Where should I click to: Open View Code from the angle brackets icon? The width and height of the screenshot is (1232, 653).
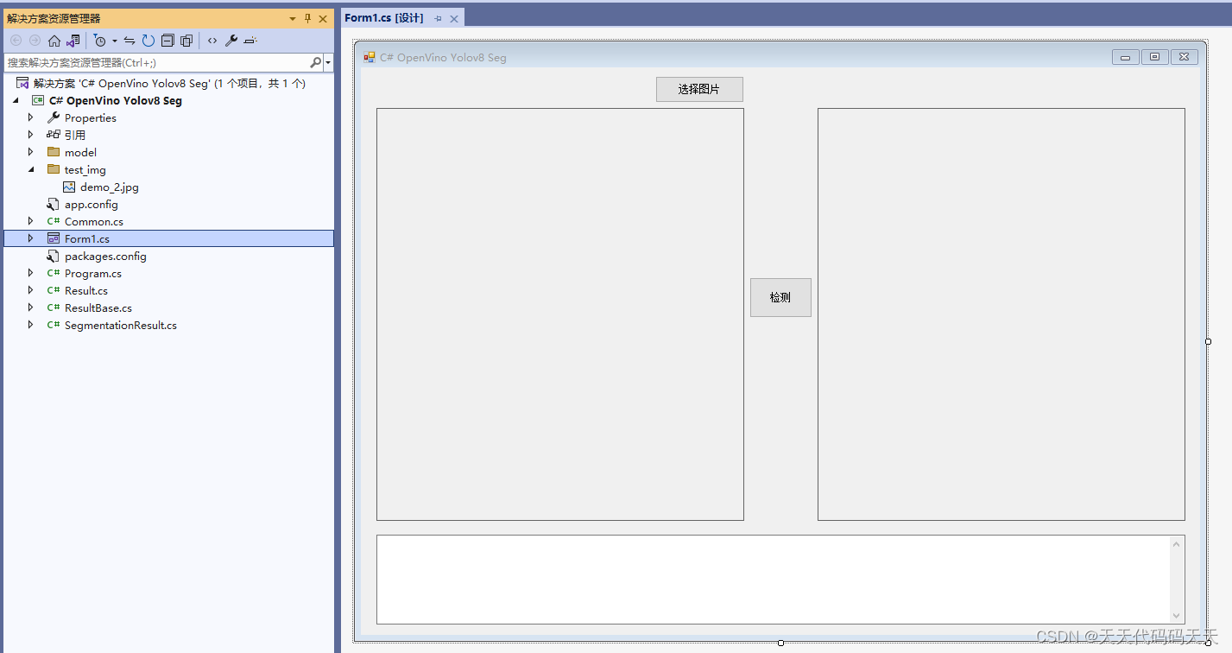tap(212, 41)
